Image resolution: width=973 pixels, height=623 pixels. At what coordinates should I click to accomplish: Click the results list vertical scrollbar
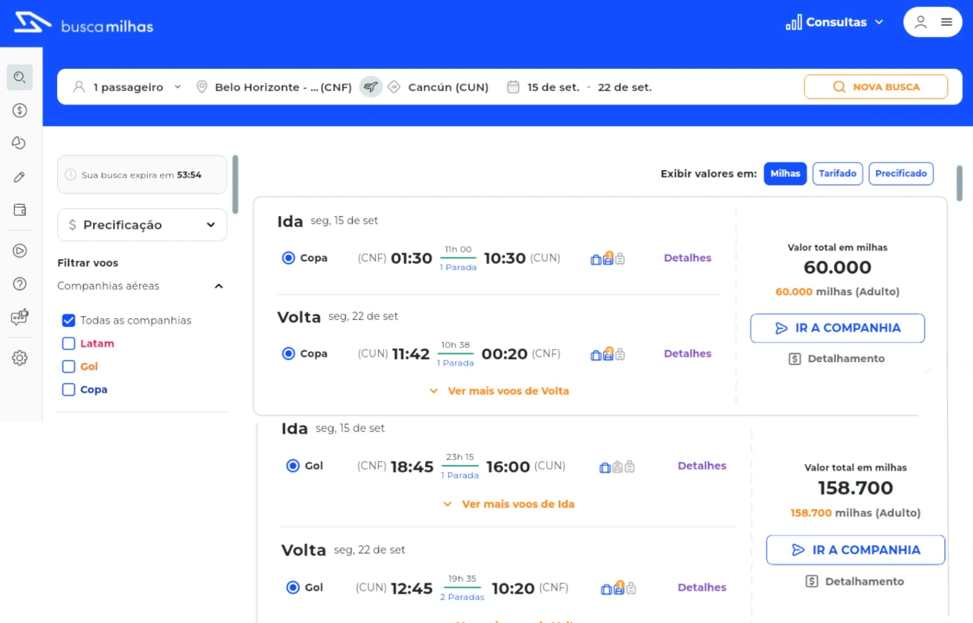[959, 183]
